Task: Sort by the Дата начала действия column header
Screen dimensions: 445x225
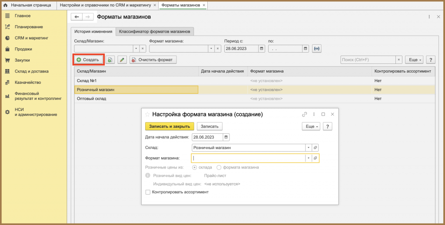Action: 223,72
